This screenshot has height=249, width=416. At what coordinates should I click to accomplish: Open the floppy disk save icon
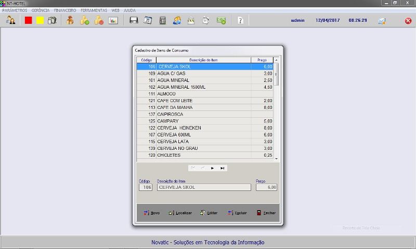pyautogui.click(x=134, y=20)
